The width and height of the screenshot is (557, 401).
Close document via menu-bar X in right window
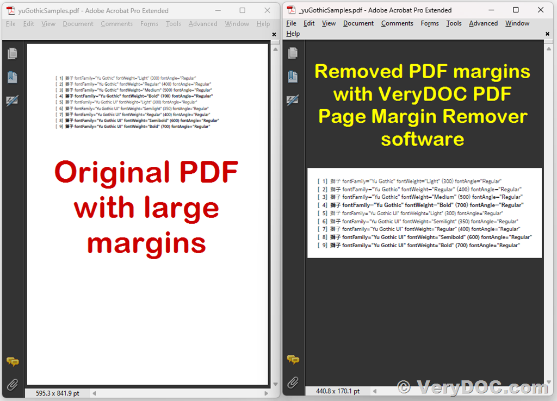pyautogui.click(x=547, y=34)
